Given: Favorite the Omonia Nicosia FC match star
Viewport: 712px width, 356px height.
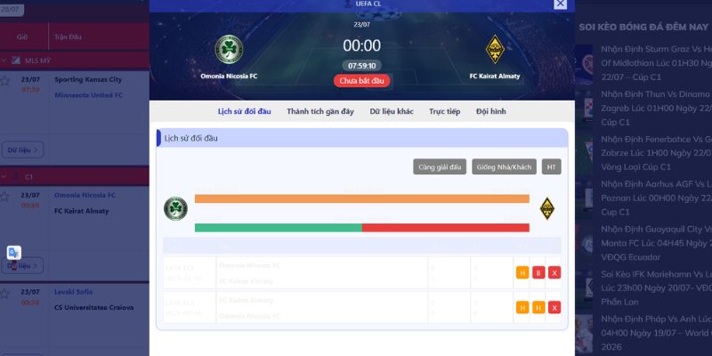Looking at the screenshot, I should pyautogui.click(x=4, y=197).
